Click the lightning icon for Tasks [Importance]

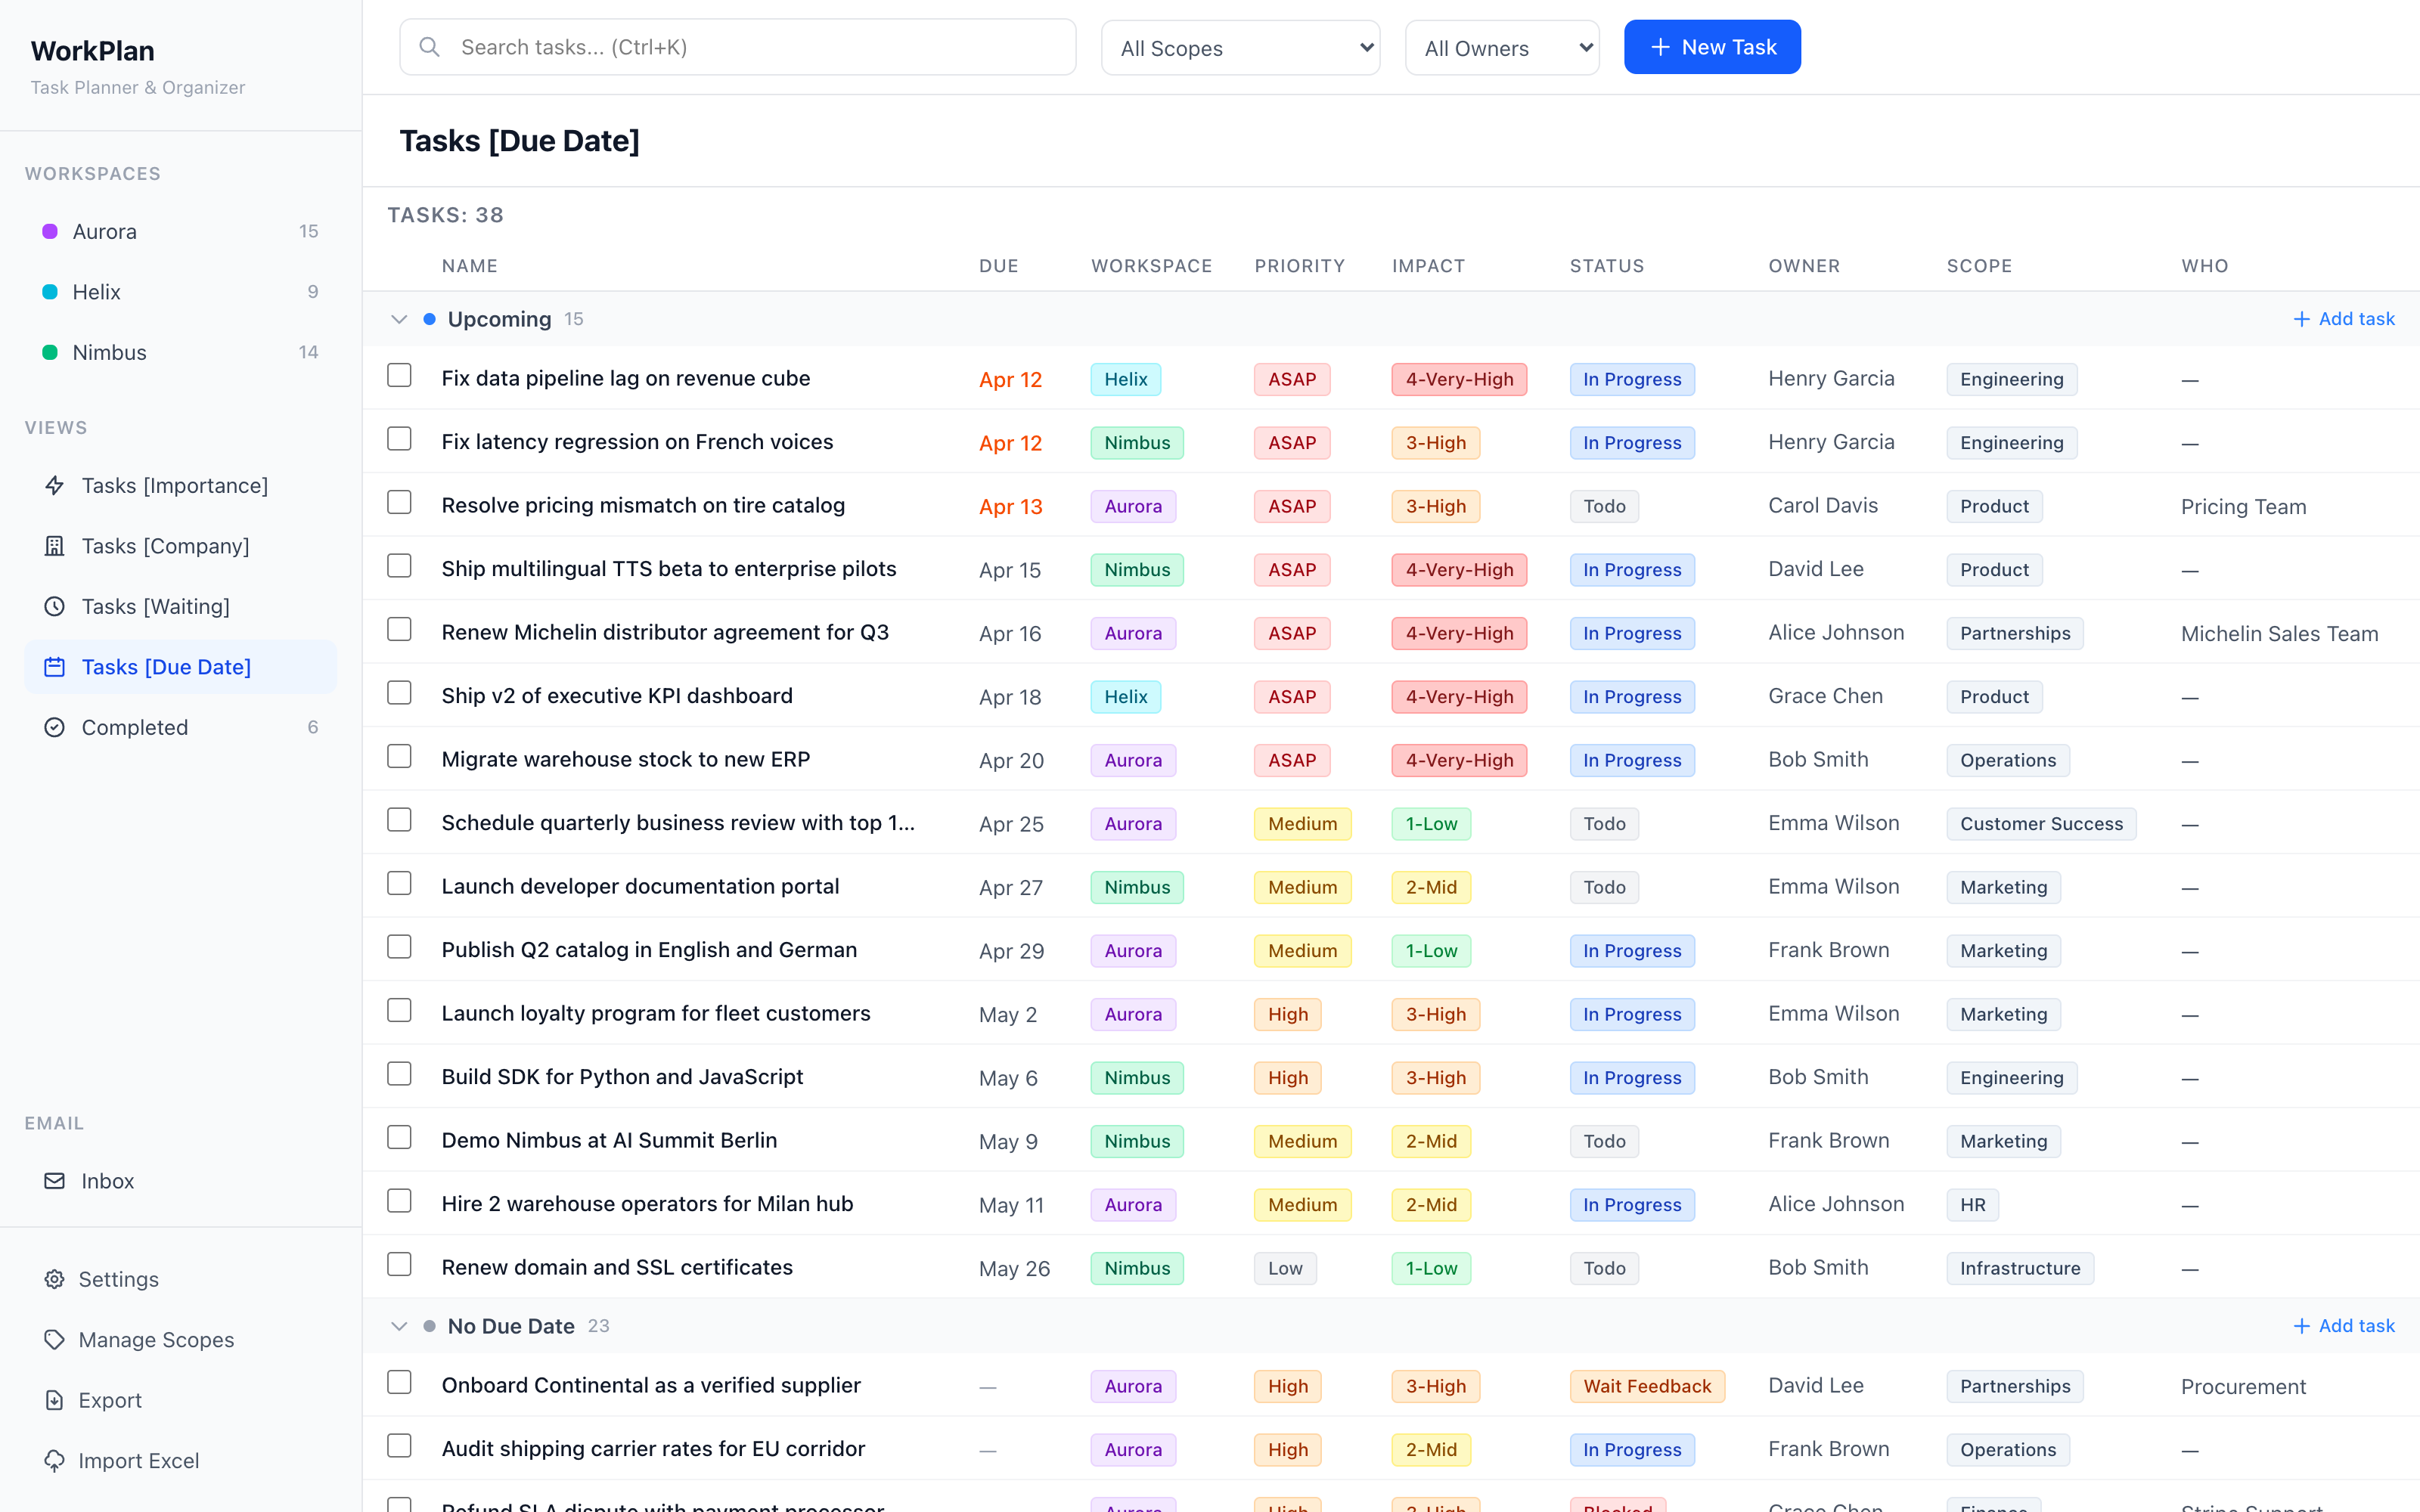click(x=54, y=486)
